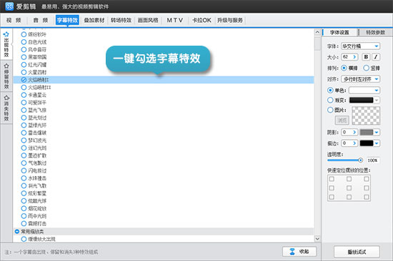The image size is (393, 261).
Task: Switch to the 音频 tab
Action: click(x=41, y=20)
